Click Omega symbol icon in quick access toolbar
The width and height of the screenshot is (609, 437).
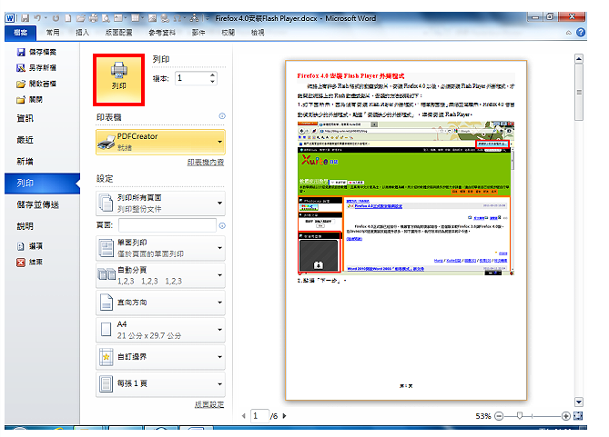pyautogui.click(x=178, y=18)
